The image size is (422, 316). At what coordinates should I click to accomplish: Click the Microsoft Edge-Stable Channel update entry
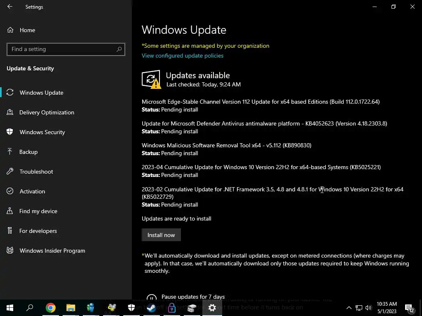pyautogui.click(x=260, y=105)
